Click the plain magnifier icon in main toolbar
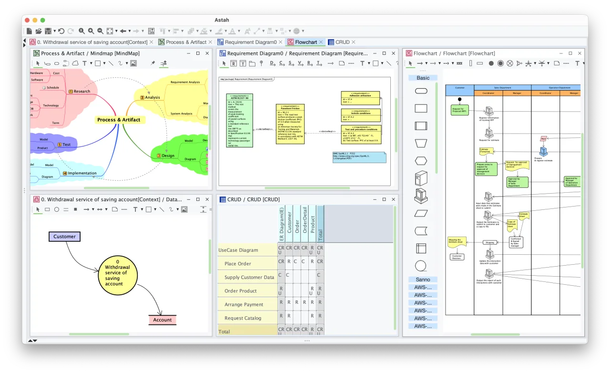Screen dimensions: 610x373 coord(82,31)
